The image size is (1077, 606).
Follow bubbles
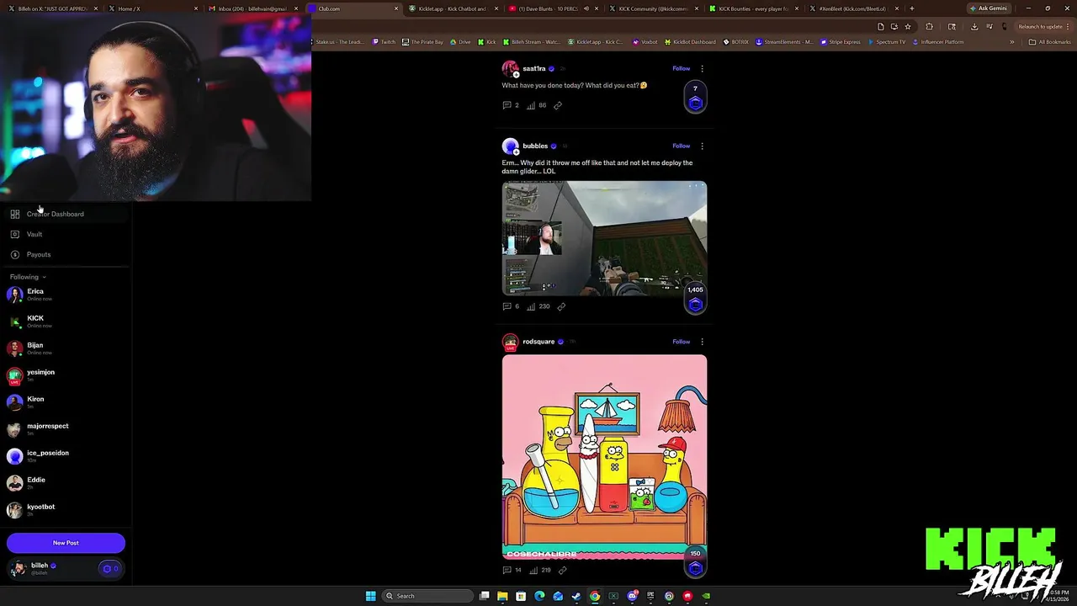click(682, 146)
